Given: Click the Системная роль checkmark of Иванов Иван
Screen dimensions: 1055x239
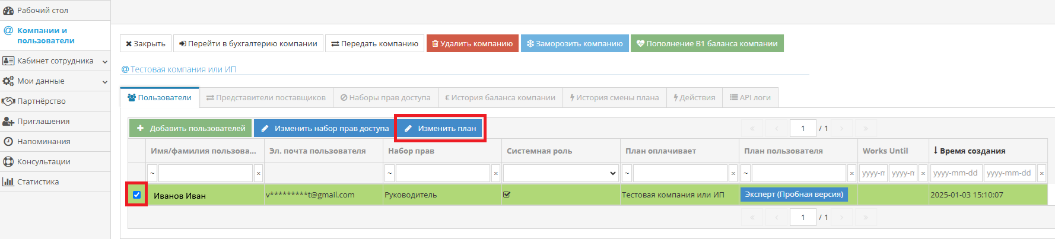Looking at the screenshot, I should click(x=507, y=194).
